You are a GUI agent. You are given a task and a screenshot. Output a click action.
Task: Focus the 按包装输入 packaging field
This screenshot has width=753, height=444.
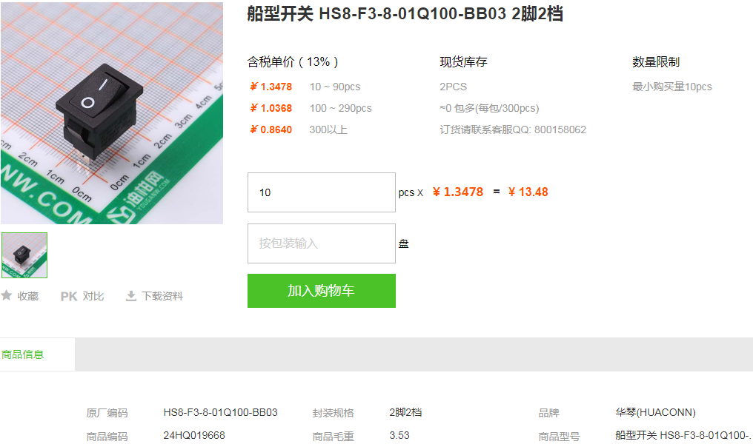tap(321, 243)
